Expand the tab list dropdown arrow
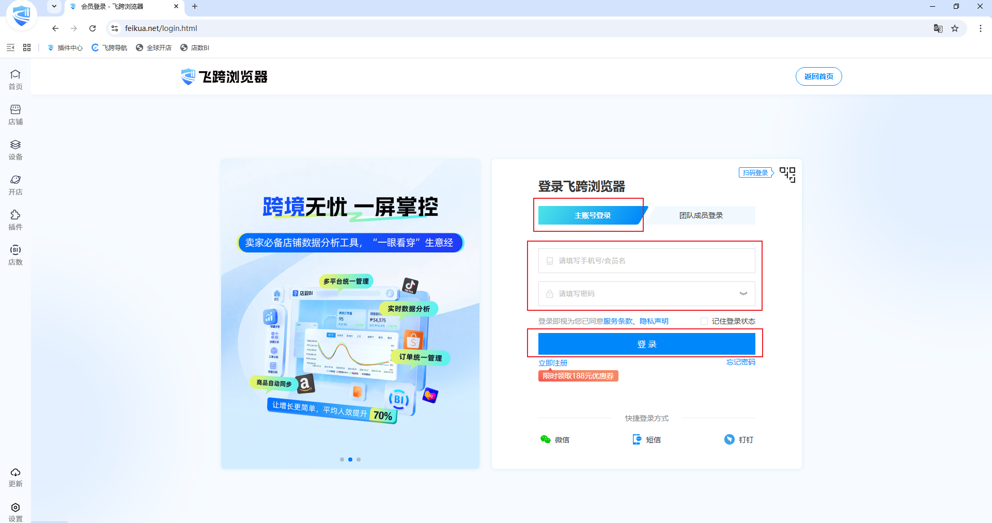Screen dimensions: 992x523 point(54,6)
